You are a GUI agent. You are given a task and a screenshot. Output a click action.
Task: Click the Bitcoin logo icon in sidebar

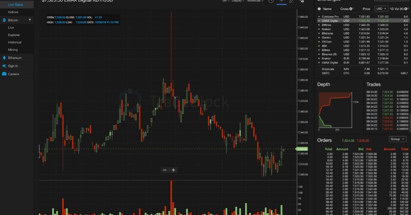point(4,20)
